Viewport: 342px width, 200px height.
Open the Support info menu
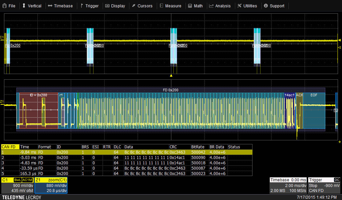274,6
